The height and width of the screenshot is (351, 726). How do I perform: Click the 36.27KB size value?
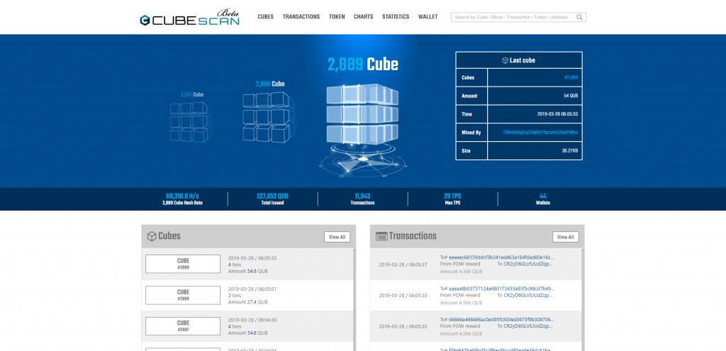(570, 150)
